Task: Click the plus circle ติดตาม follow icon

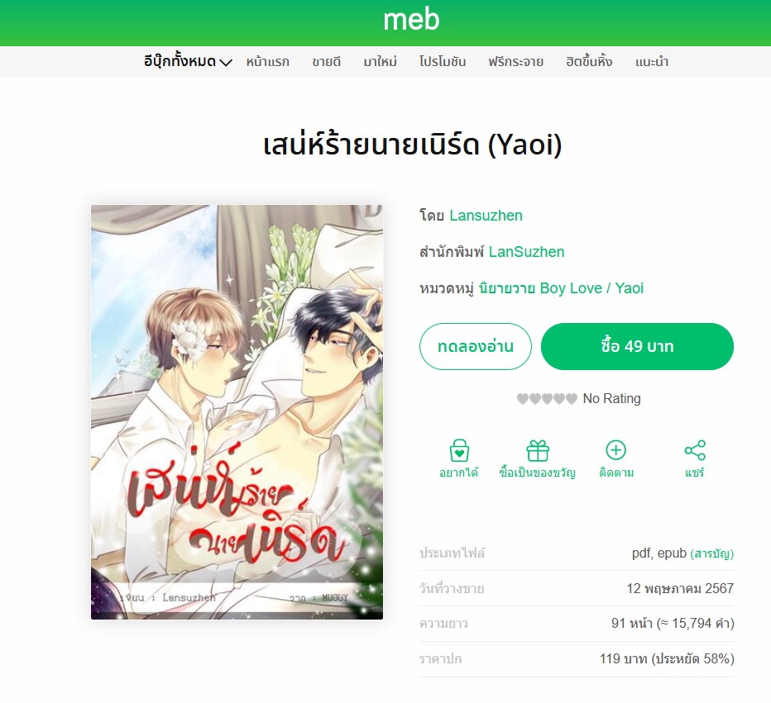Action: point(615,449)
